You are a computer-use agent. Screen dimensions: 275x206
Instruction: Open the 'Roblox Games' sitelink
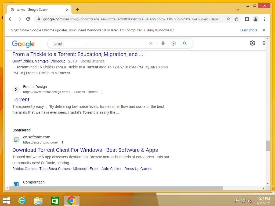24,169
